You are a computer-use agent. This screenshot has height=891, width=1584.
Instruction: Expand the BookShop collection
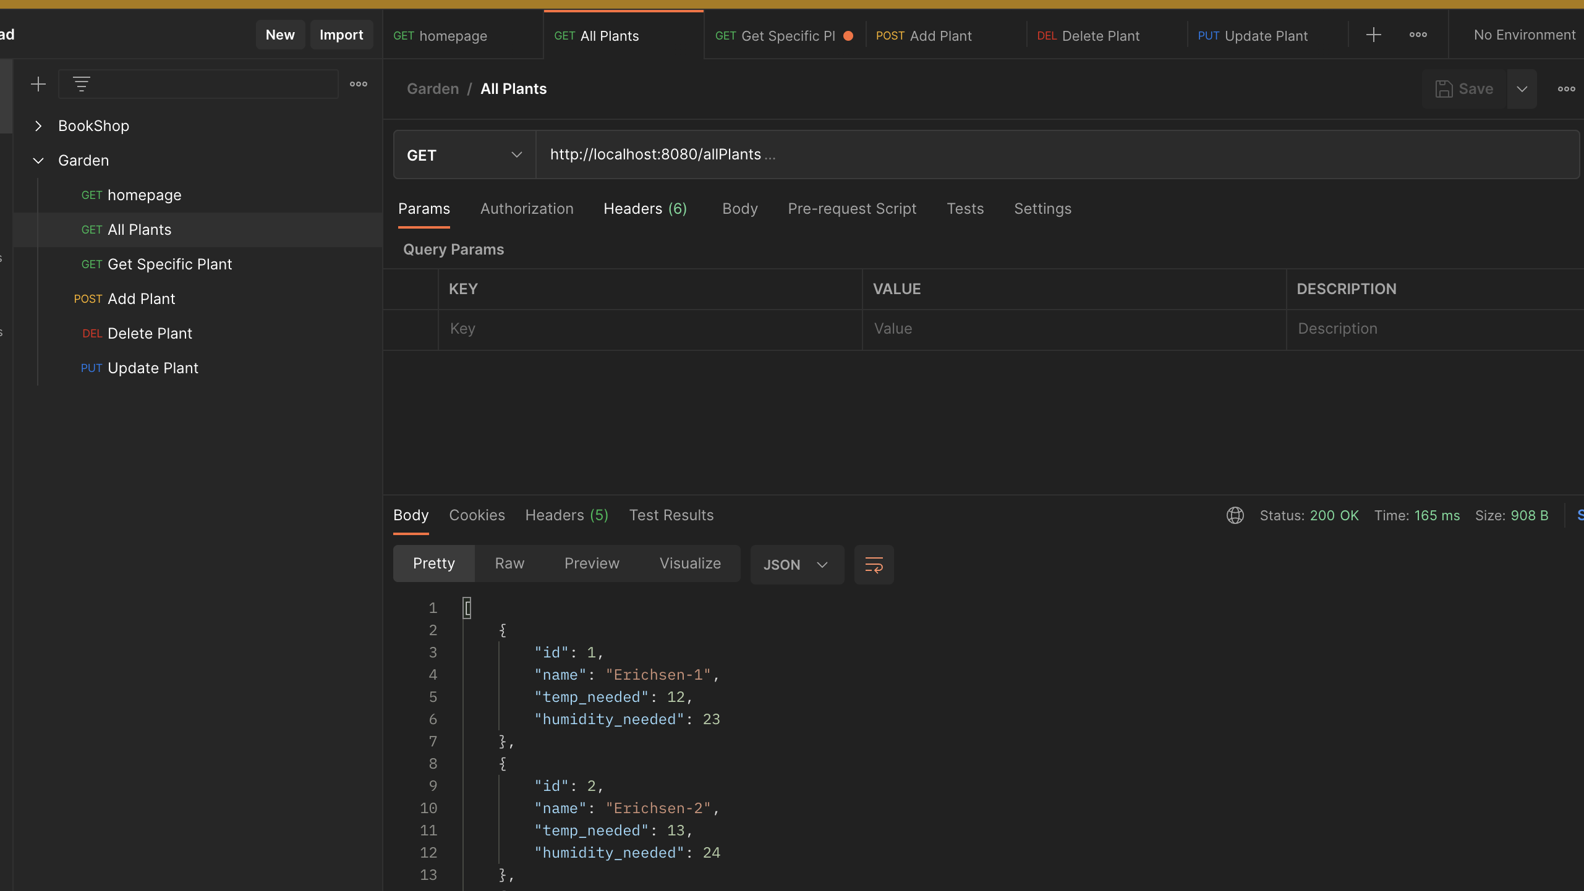click(38, 125)
